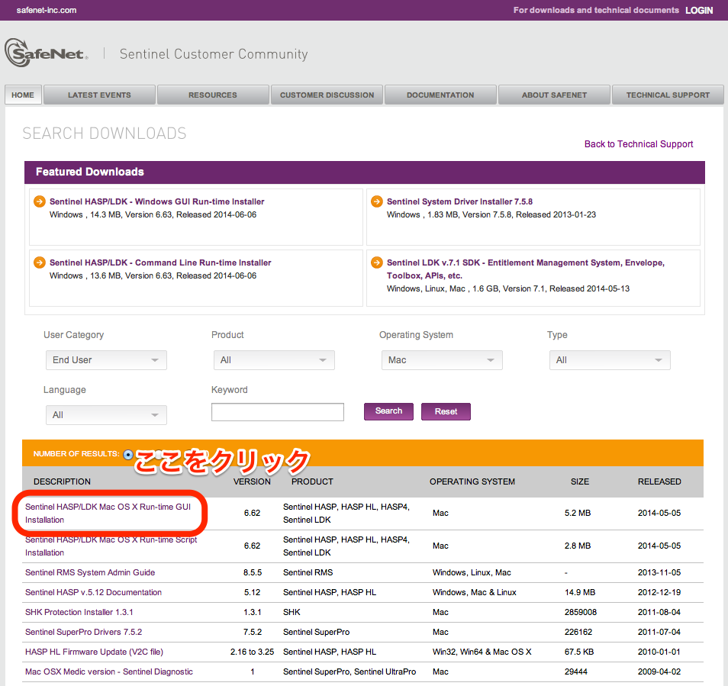The width and height of the screenshot is (728, 686).
Task: Click the 67.5 KB size cell
Action: pyautogui.click(x=579, y=652)
